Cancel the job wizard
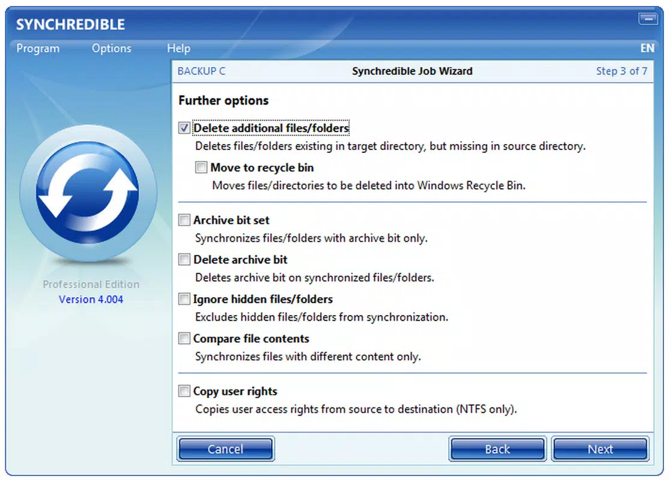671x480 pixels. coord(225,449)
